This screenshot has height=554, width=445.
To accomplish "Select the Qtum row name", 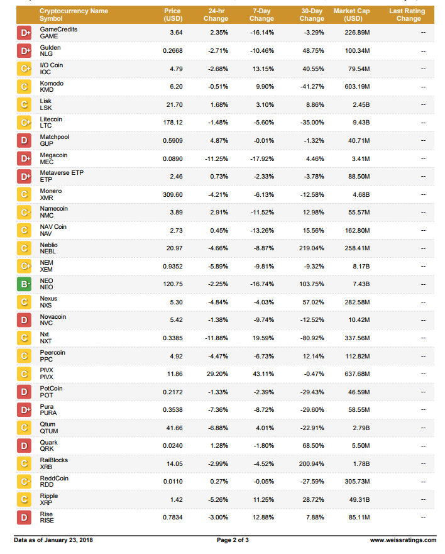I will point(48,424).
